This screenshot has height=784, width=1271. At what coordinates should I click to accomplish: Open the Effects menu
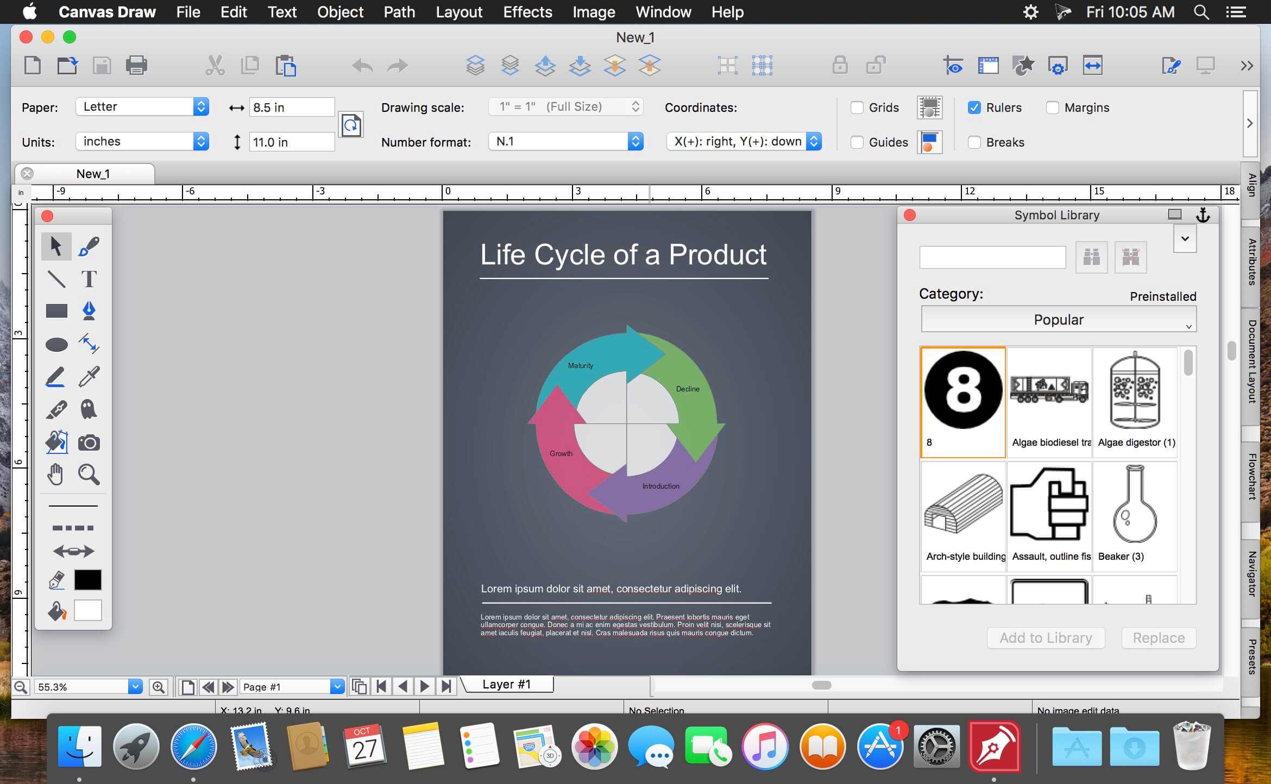pyautogui.click(x=527, y=12)
